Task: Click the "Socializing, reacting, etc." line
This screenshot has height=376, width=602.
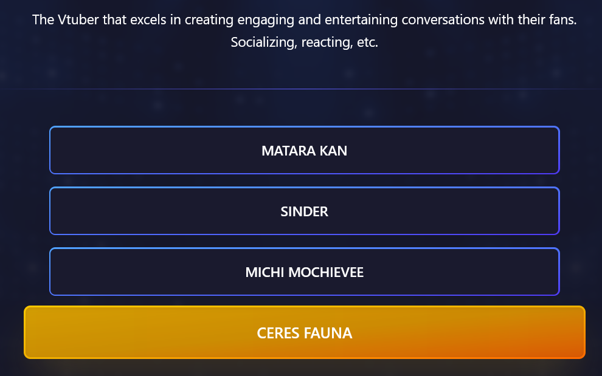Action: click(304, 44)
